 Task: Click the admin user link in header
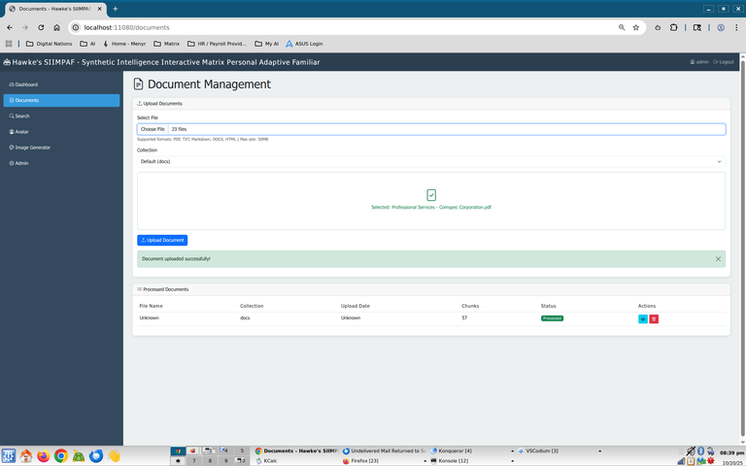pos(699,62)
